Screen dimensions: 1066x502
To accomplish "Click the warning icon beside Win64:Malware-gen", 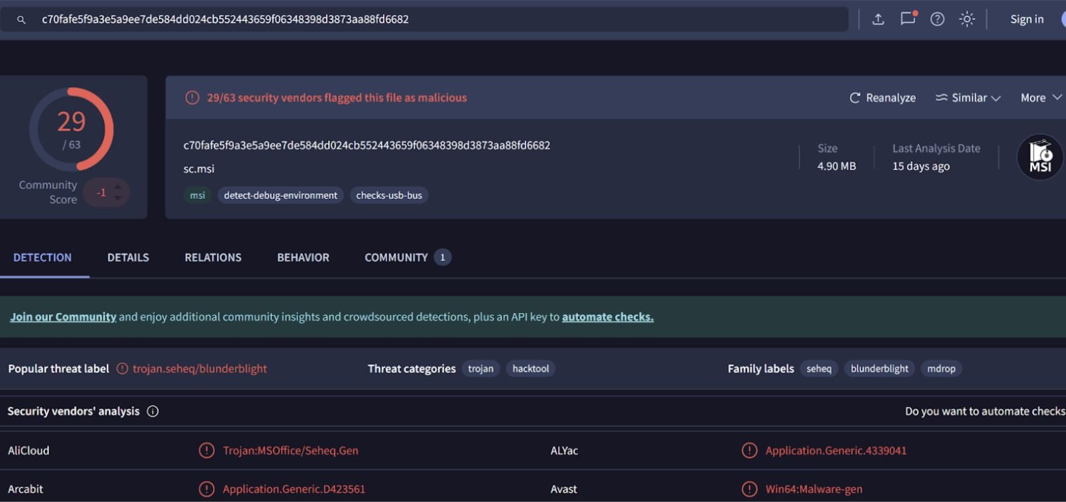I will [x=749, y=489].
